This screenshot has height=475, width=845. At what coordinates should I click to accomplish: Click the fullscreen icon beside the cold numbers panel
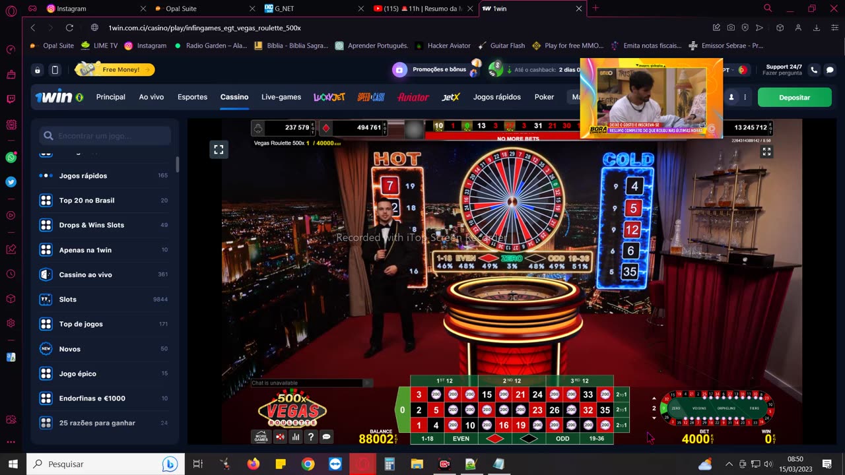[766, 152]
